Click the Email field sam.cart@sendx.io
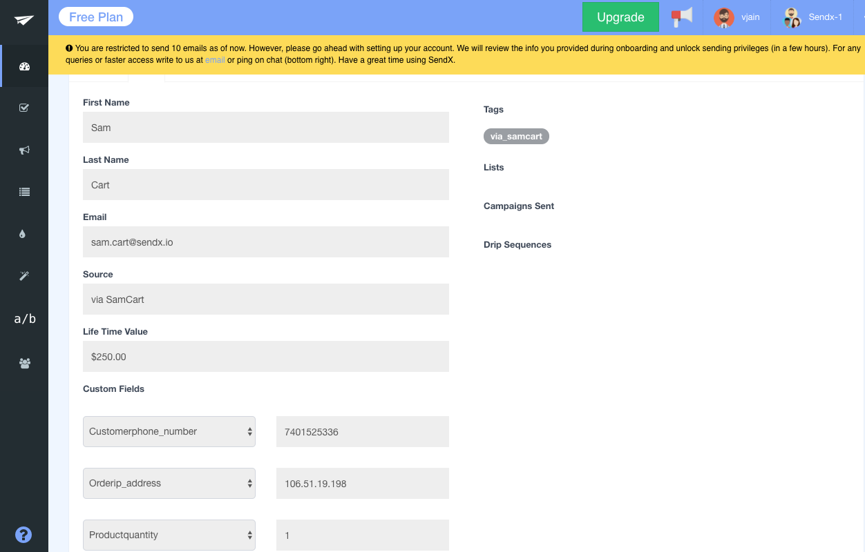This screenshot has height=552, width=865. pyautogui.click(x=266, y=242)
